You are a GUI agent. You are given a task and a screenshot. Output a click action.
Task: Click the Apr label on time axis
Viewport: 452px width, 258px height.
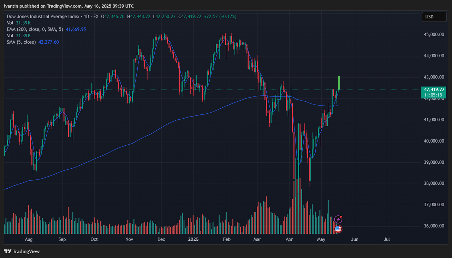coord(289,239)
